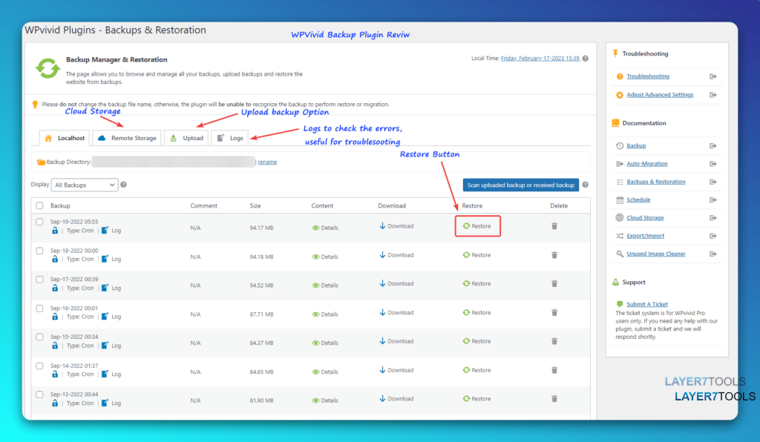Image resolution: width=760 pixels, height=442 pixels.
Task: Check the Sep-18-2022 00:00 backup checkbox
Action: point(40,251)
